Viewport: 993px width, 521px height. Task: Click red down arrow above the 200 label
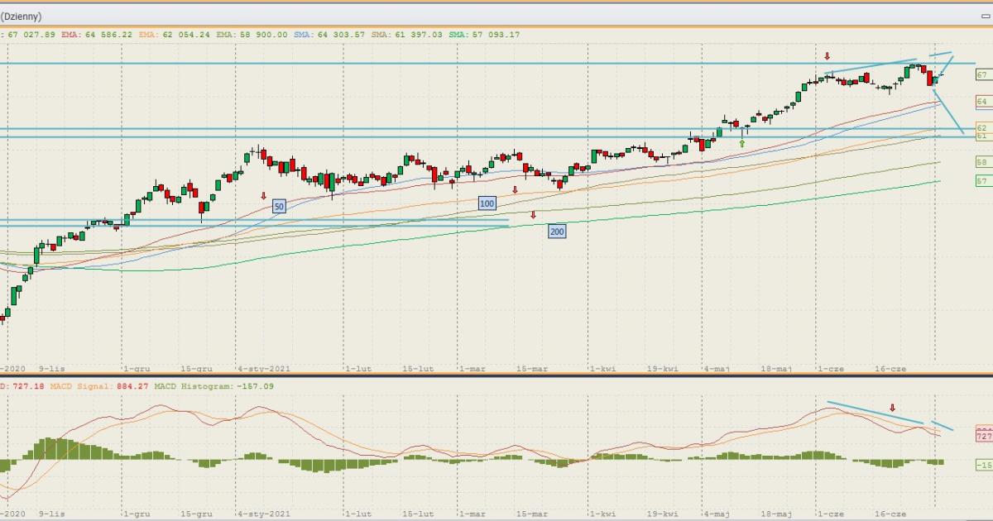[533, 215]
